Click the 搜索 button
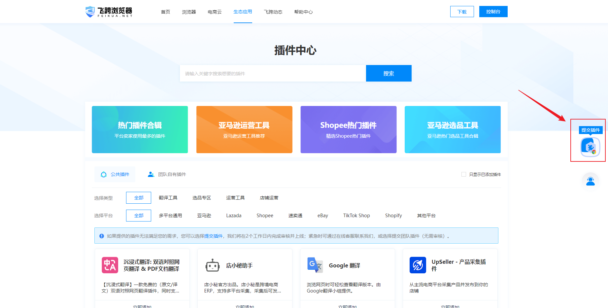The height and width of the screenshot is (308, 608). point(388,73)
